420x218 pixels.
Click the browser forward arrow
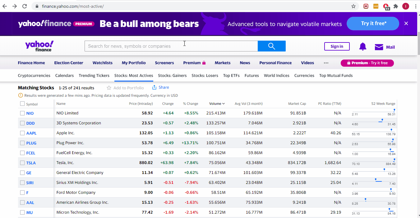[x=15, y=6]
